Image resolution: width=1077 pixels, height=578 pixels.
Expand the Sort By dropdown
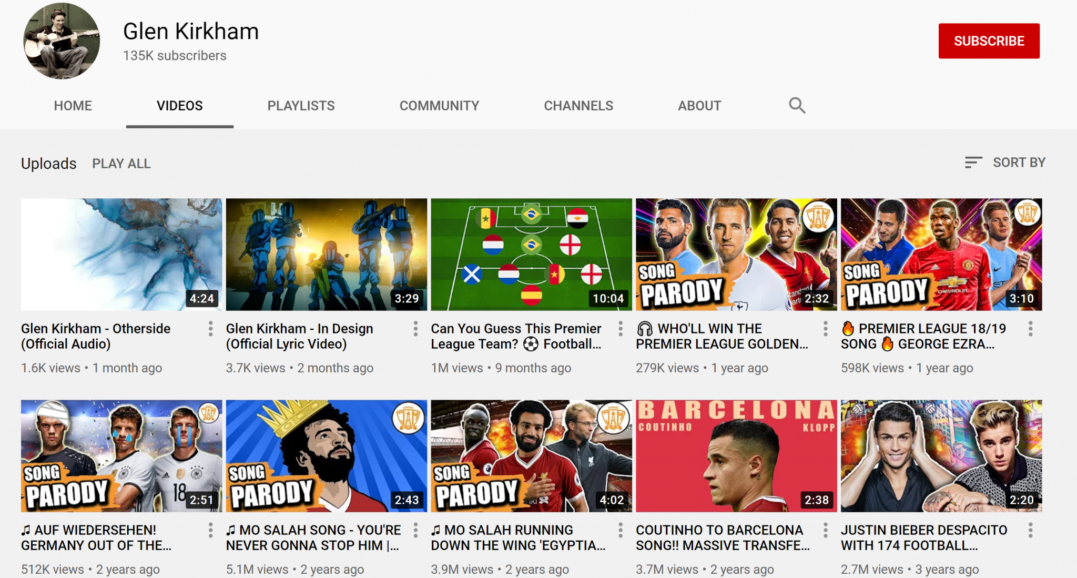point(1005,163)
